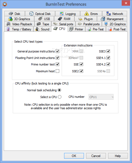Click the tape drive icon on Tape tab
132x163 pixels.
[39, 24]
